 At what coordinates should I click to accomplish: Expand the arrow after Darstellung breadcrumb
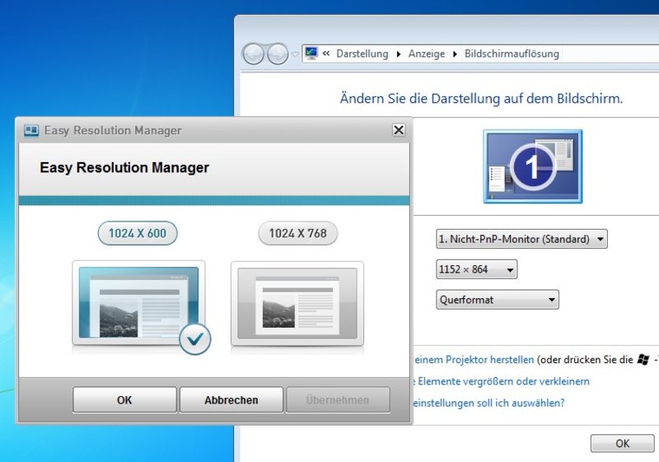tap(399, 54)
